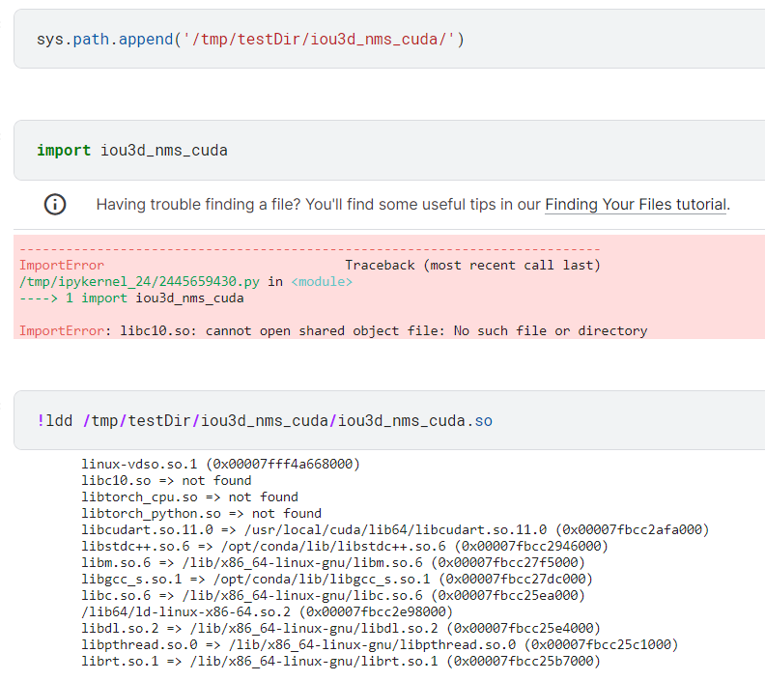Click the info circle icon beside the tip
765x681 pixels.
pos(55,205)
